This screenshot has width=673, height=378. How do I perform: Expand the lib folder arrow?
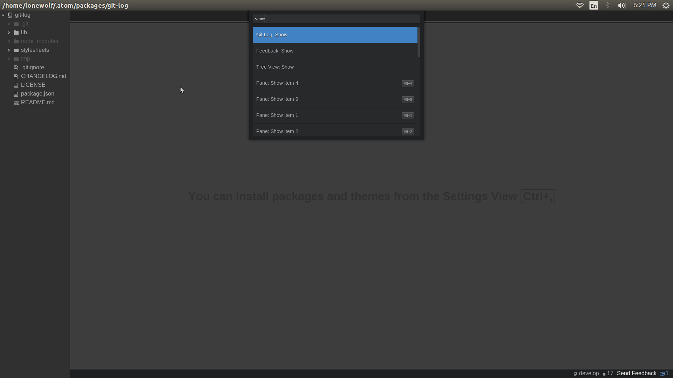9,33
